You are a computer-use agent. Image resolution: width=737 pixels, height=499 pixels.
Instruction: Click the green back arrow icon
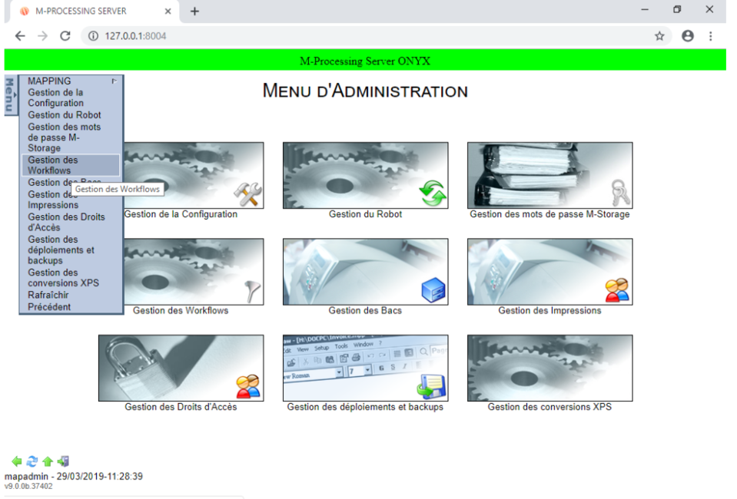coord(17,461)
